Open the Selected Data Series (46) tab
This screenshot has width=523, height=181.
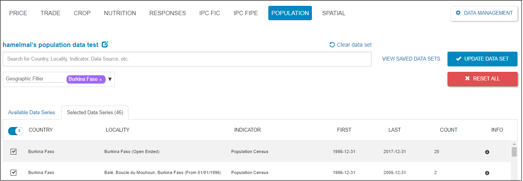tap(95, 113)
